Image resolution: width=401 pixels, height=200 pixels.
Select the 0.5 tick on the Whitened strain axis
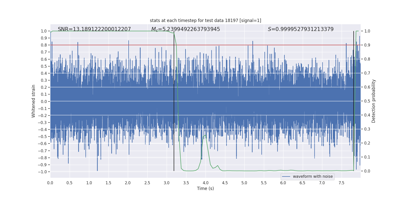point(44,66)
